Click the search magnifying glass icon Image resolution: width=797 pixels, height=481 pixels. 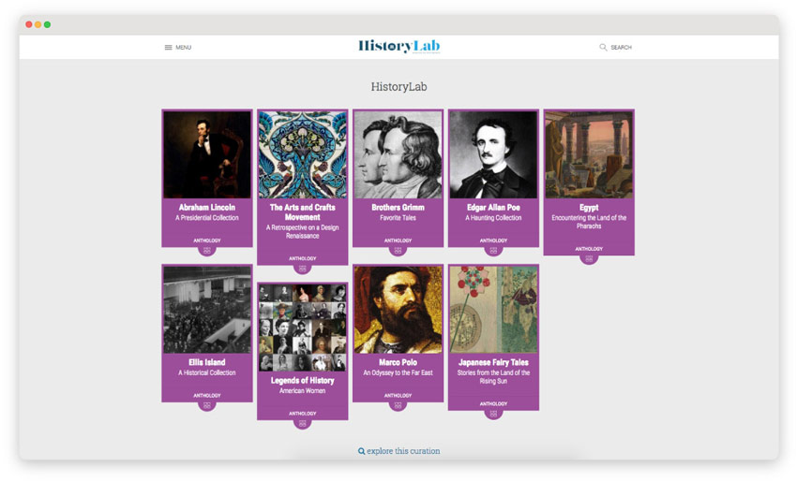[603, 47]
